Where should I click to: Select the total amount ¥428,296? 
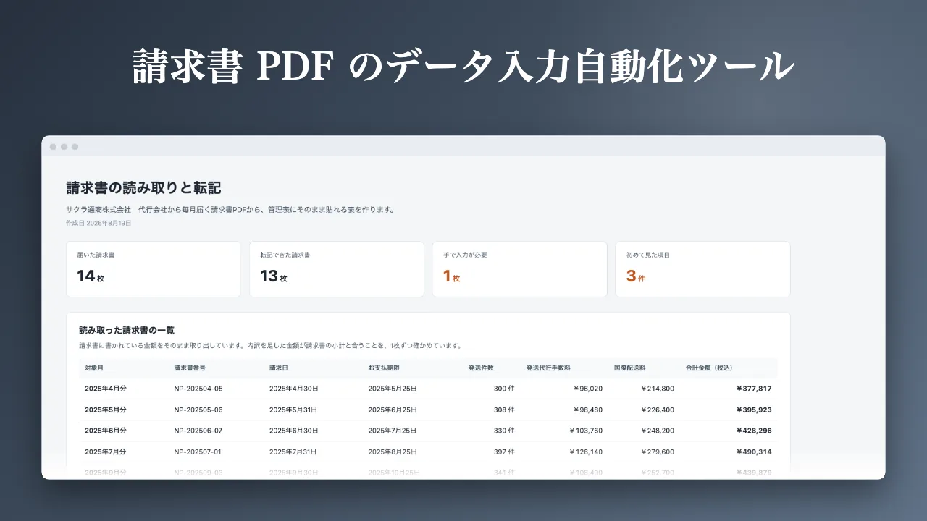[x=754, y=431]
